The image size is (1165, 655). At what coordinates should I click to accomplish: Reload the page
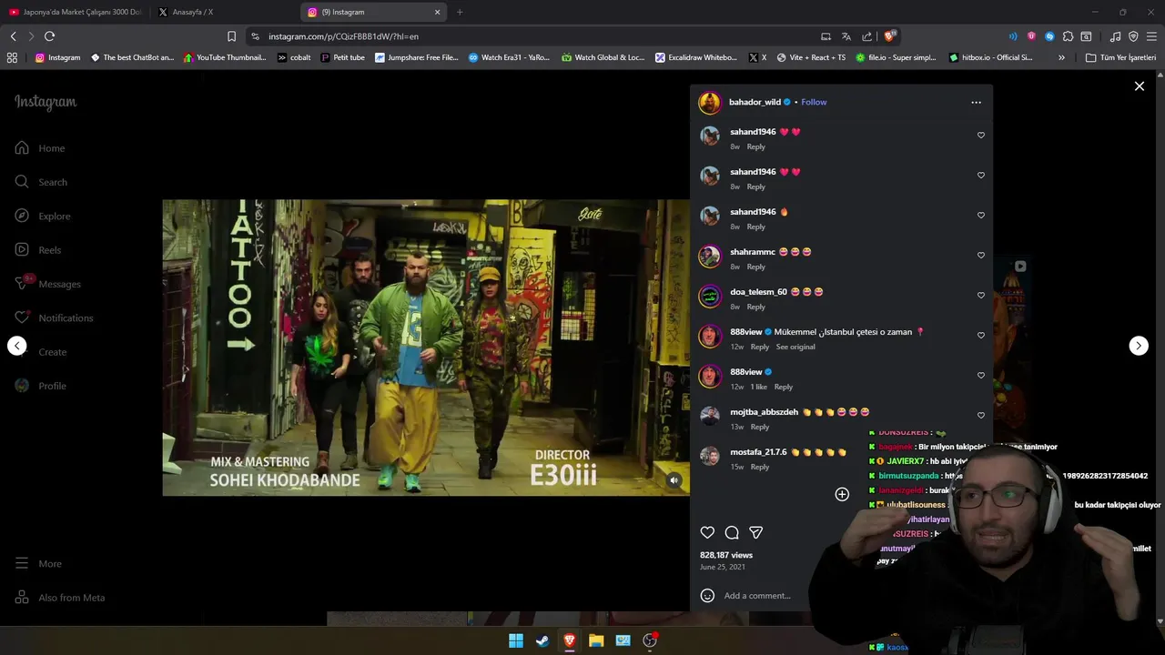[x=49, y=36]
